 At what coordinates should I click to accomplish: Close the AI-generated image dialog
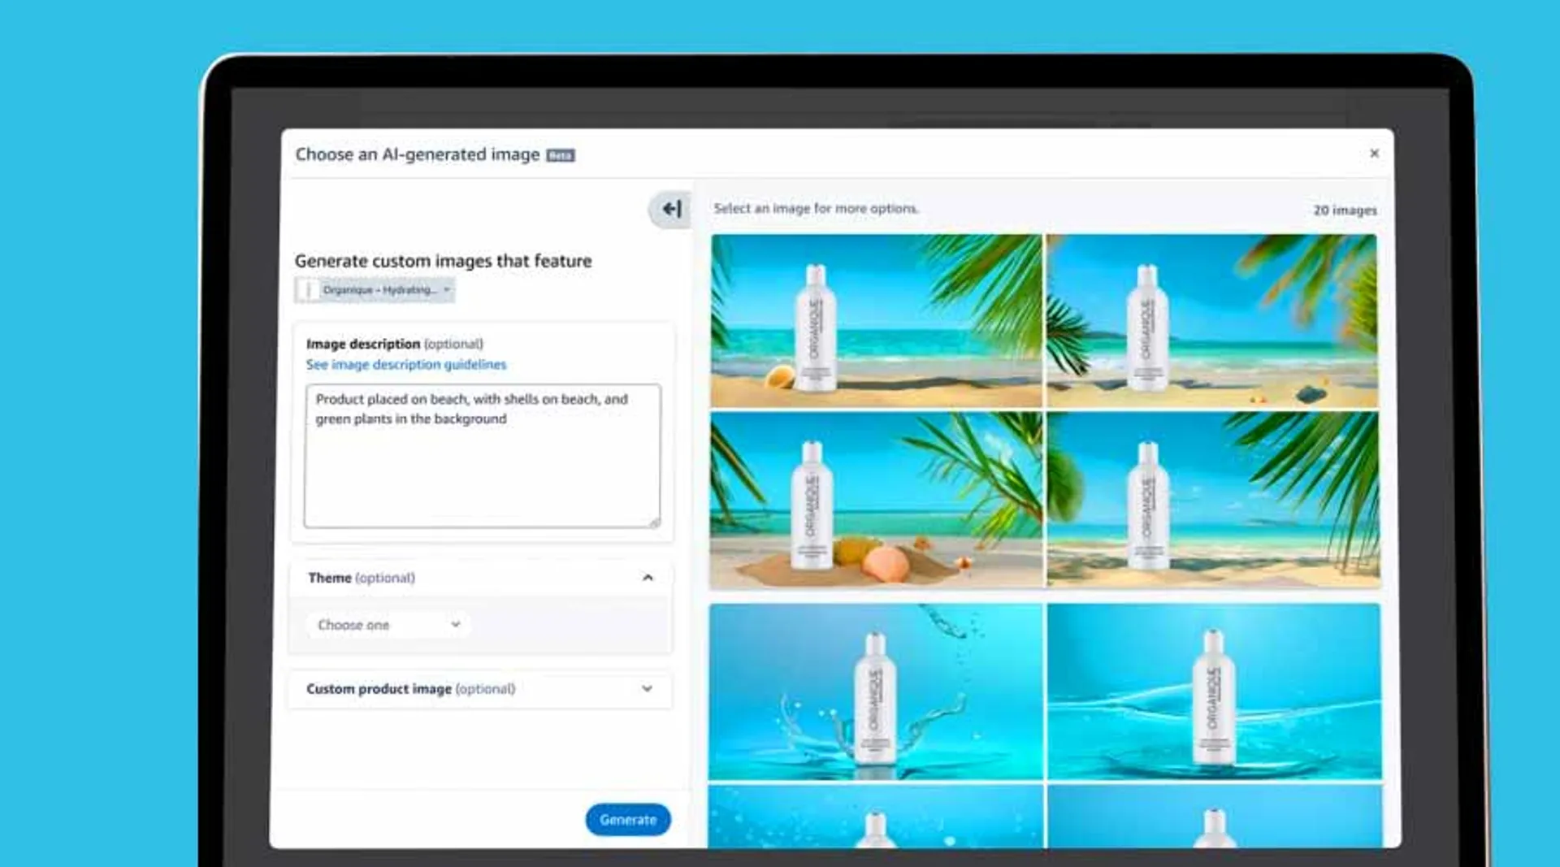pyautogui.click(x=1374, y=154)
